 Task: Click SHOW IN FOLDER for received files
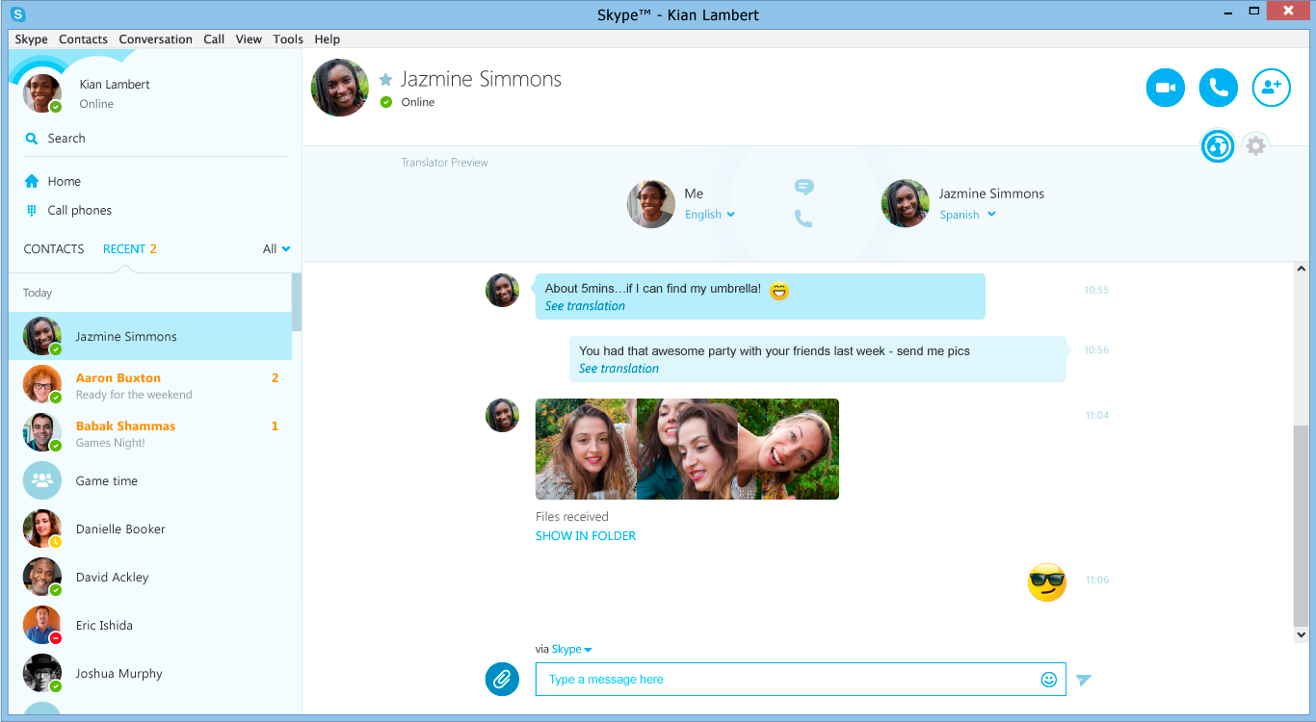tap(586, 535)
